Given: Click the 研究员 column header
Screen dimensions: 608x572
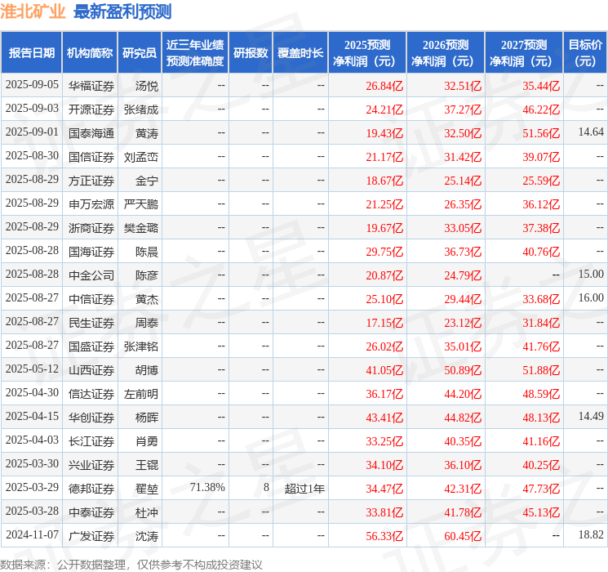Looking at the screenshot, I should [x=140, y=53].
